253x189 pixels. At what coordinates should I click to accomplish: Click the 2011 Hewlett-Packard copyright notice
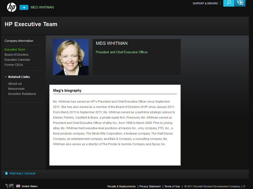[x=215, y=187]
